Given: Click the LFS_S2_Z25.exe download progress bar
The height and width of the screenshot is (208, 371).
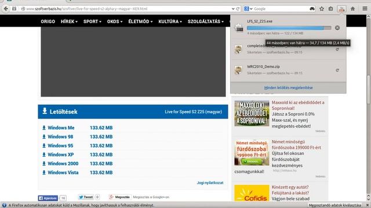Looking at the screenshot, I should pyautogui.click(x=289, y=28).
